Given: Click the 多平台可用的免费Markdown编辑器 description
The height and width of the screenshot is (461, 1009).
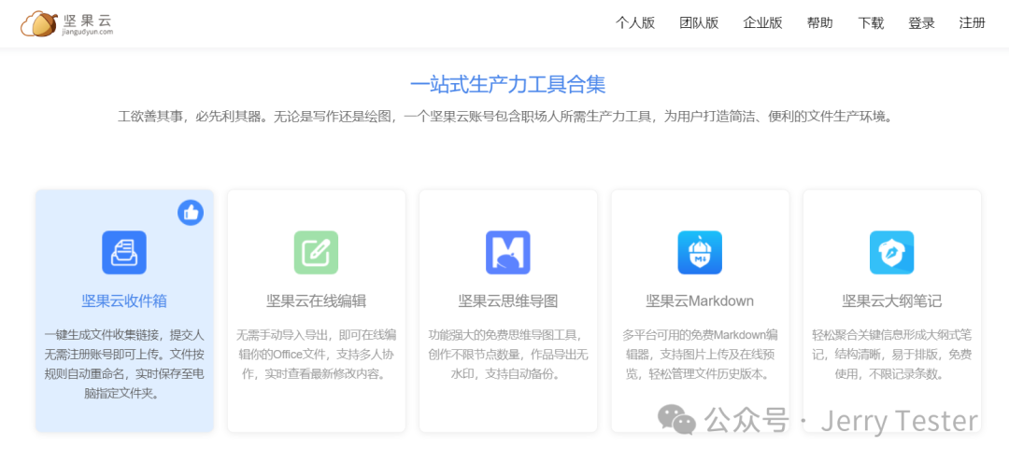Looking at the screenshot, I should pyautogui.click(x=700, y=355).
